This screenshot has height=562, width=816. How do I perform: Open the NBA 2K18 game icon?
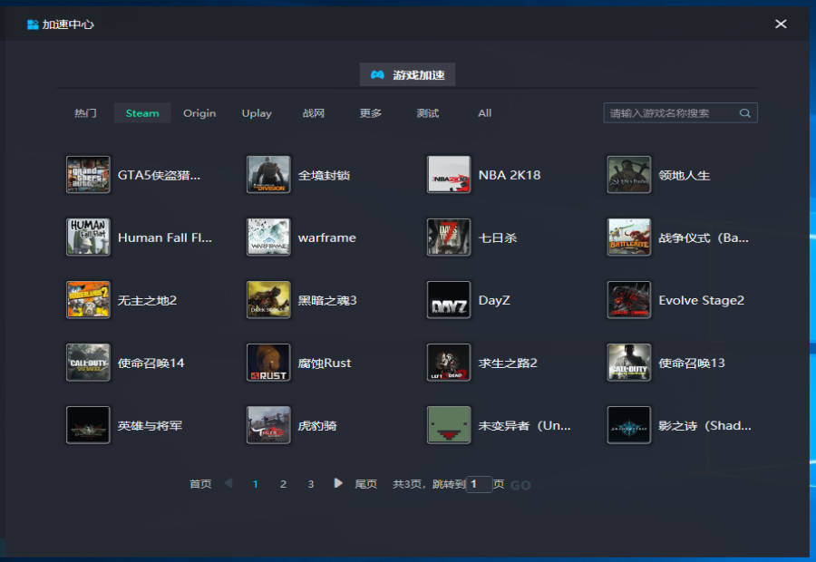point(449,175)
